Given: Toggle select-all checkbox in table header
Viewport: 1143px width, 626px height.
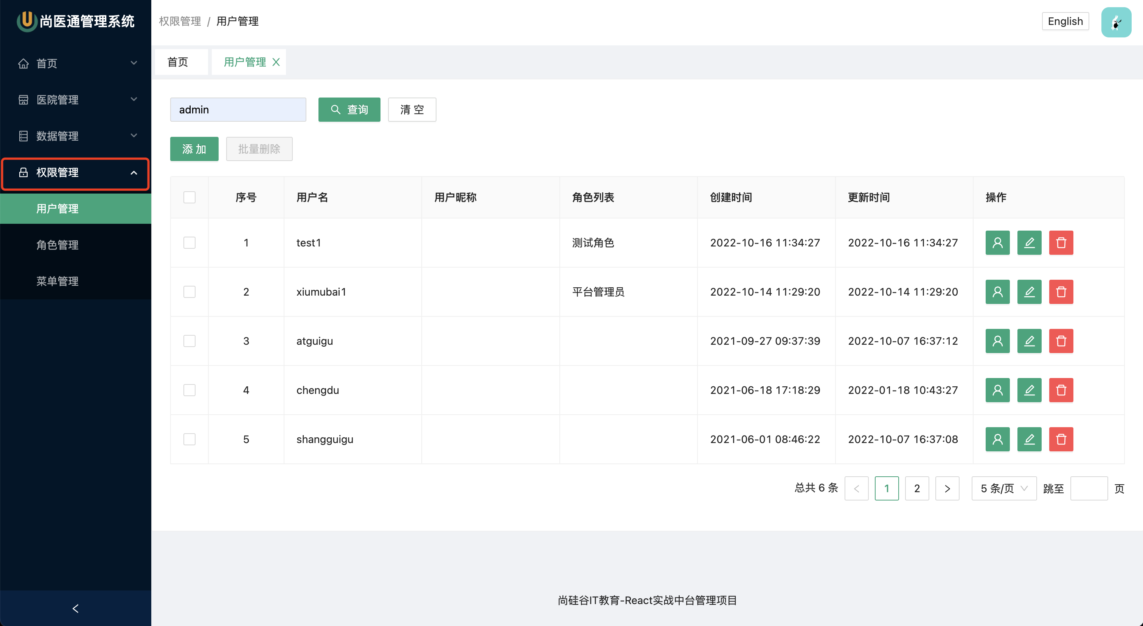Looking at the screenshot, I should (189, 197).
